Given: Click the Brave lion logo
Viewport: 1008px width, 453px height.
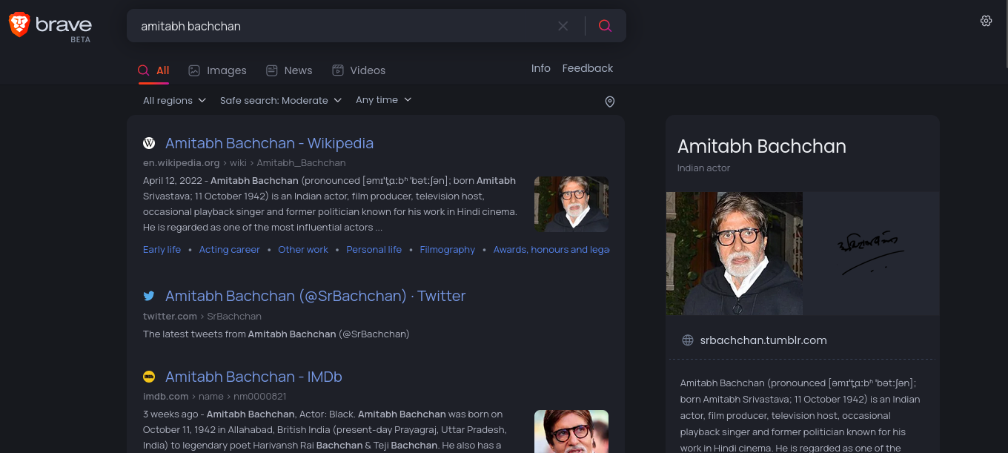Looking at the screenshot, I should (x=19, y=24).
